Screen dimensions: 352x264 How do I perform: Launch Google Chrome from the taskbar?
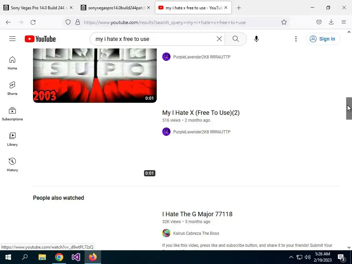[59, 257]
